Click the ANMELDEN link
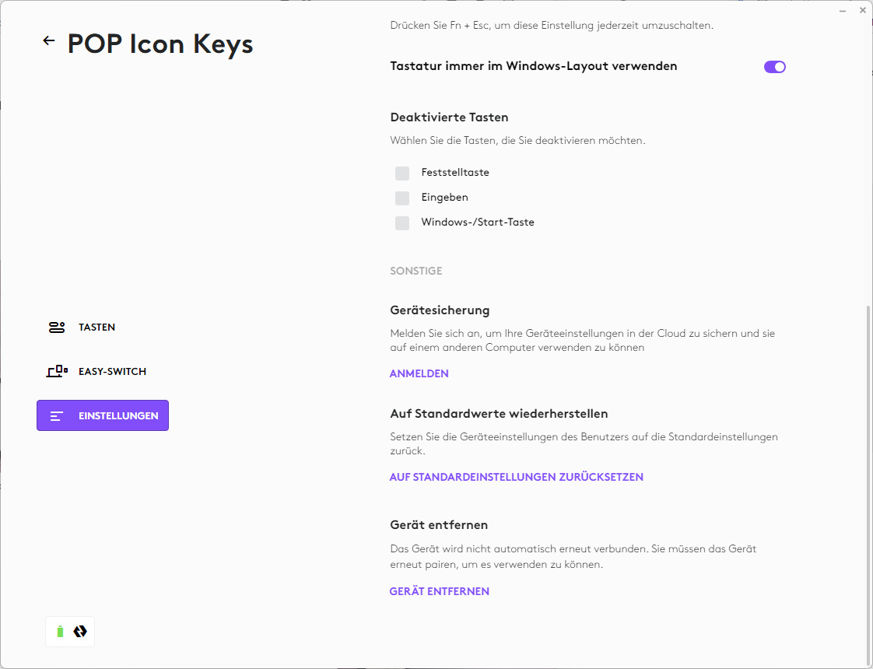 pyautogui.click(x=419, y=373)
